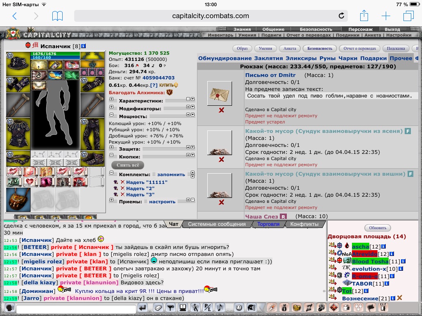Switch to the Обмундирование inventory tab

coord(225,58)
